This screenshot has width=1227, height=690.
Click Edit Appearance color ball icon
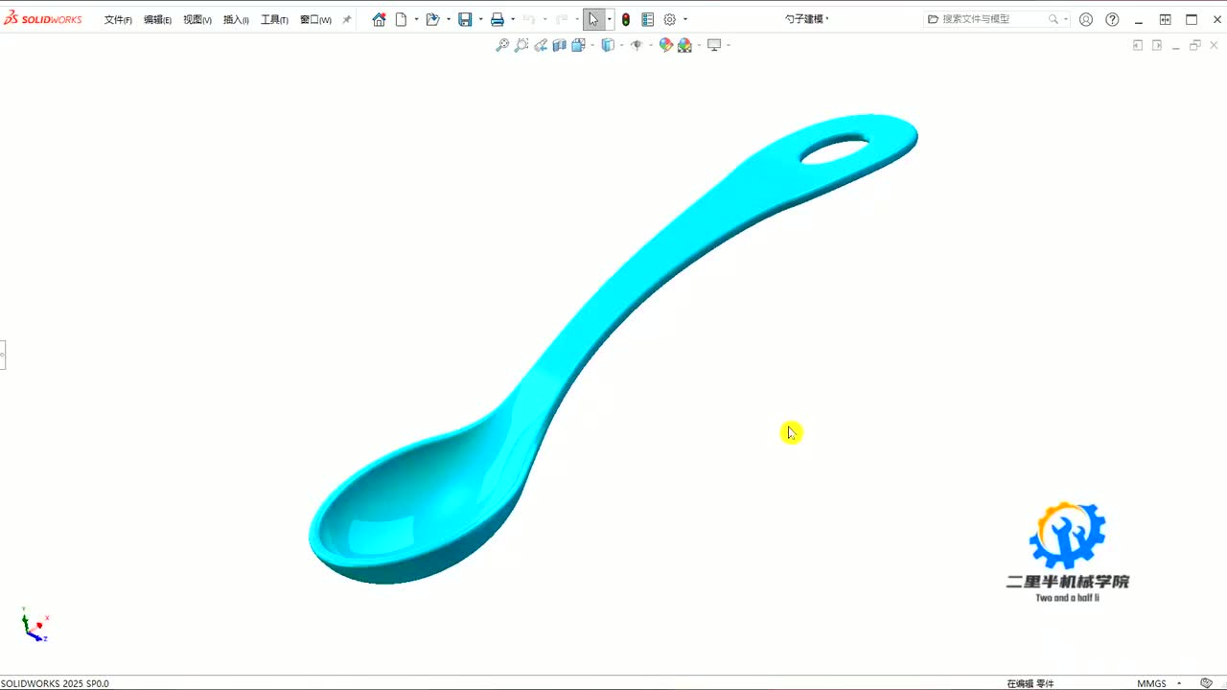pos(666,45)
